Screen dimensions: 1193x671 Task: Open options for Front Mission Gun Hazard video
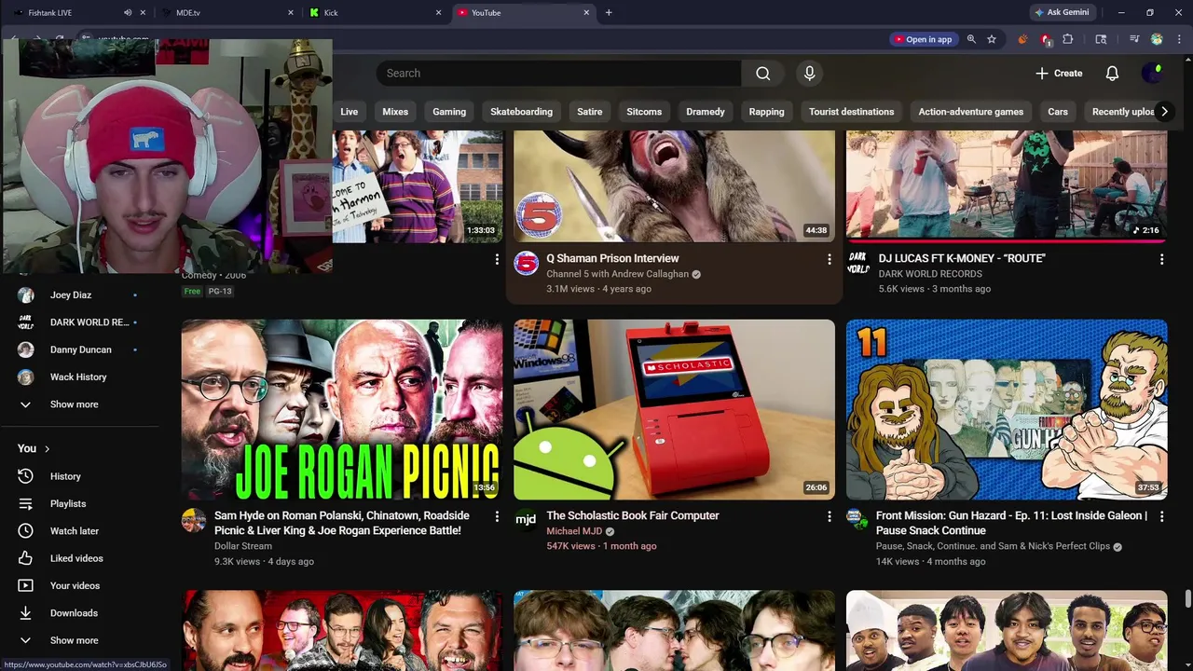tap(1161, 516)
